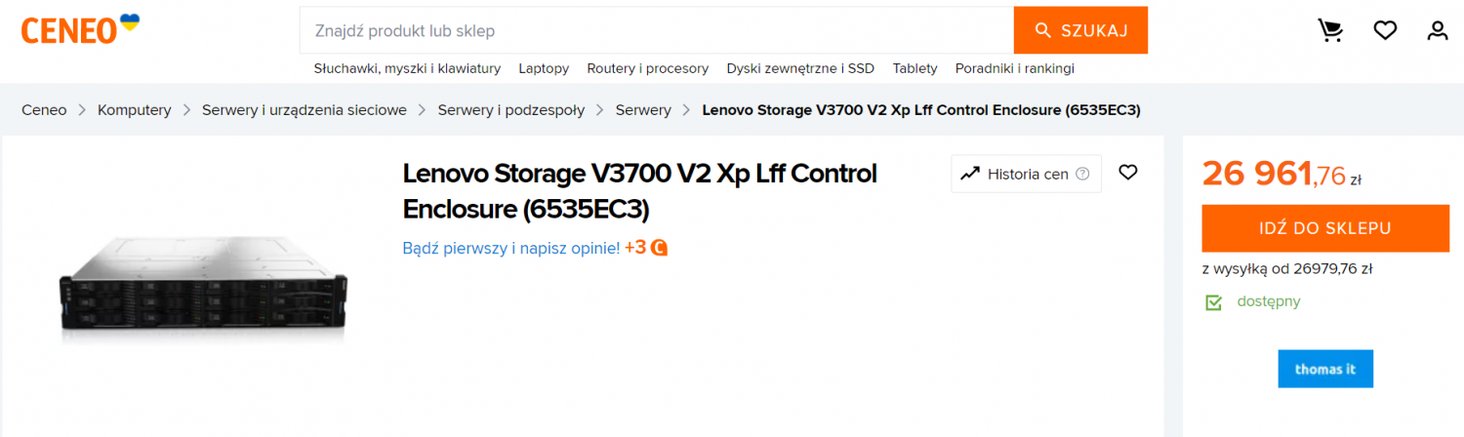The height and width of the screenshot is (437, 1464).
Task: Open the Laptopy category link
Action: pos(544,68)
